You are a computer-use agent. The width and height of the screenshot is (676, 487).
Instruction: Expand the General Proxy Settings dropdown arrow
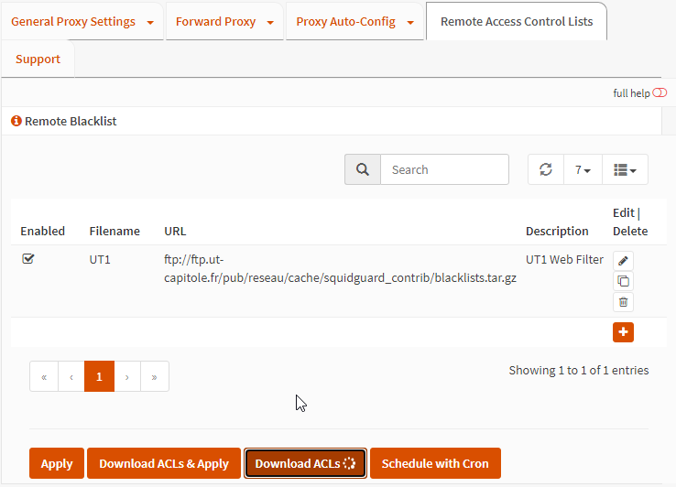tap(150, 23)
